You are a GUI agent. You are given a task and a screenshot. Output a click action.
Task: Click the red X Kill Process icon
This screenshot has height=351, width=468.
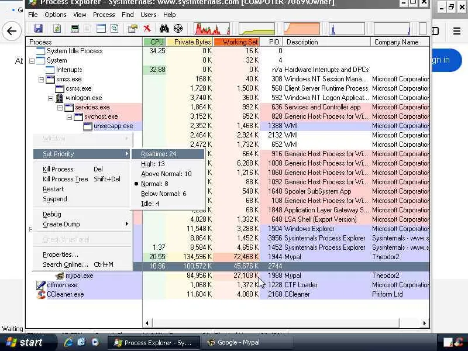(x=147, y=29)
